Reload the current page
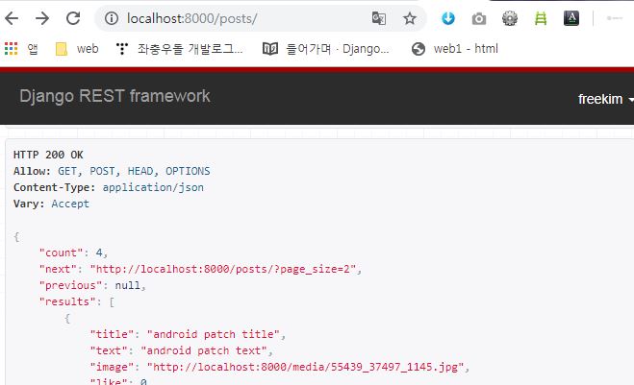Screen dimensions: 634x385 [73, 18]
